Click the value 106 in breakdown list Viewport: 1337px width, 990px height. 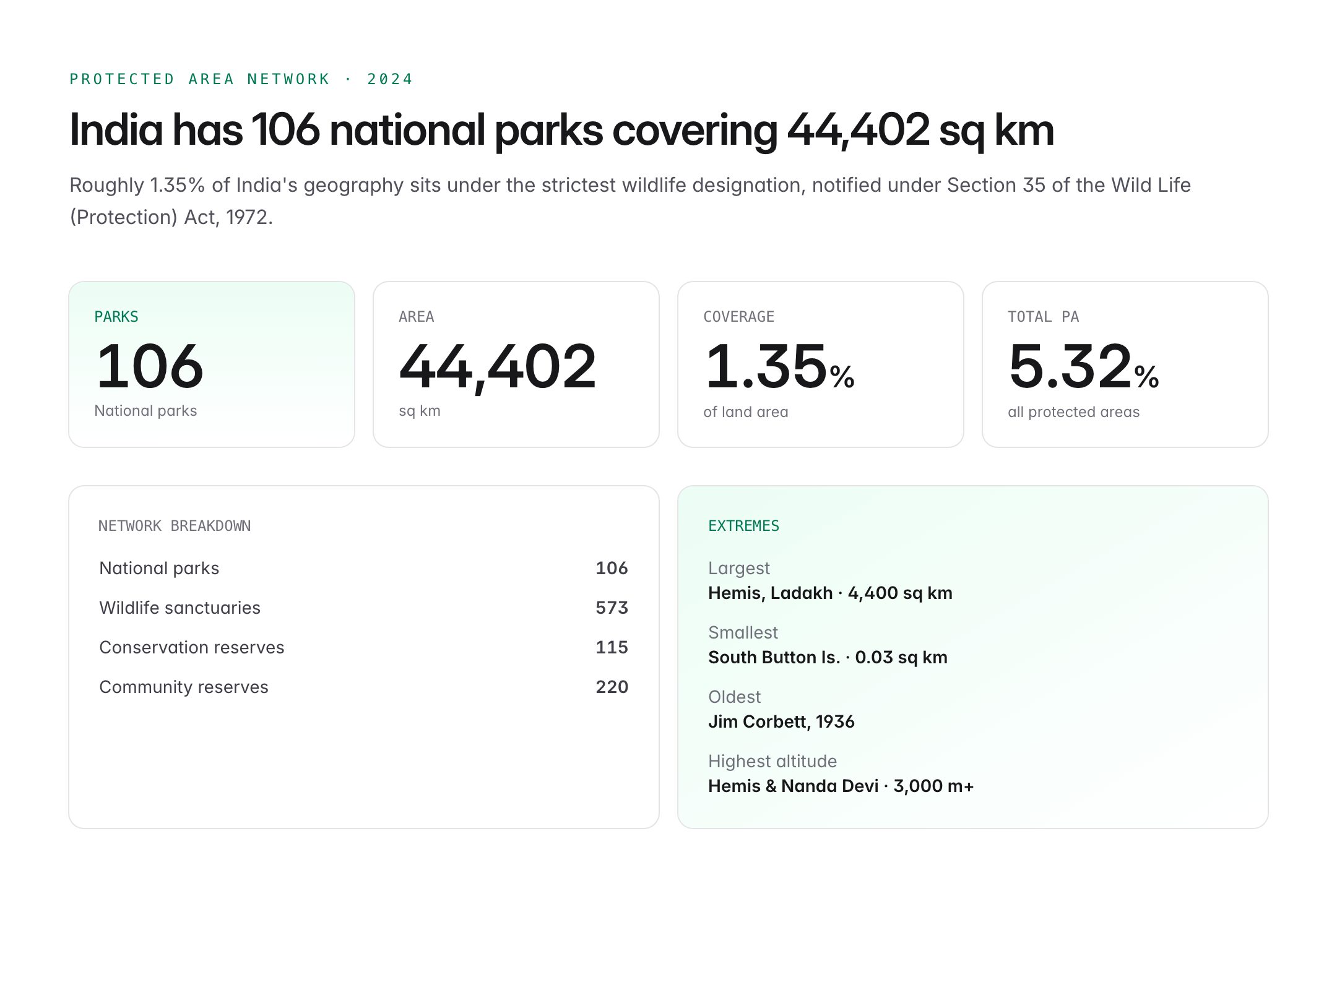(x=612, y=568)
